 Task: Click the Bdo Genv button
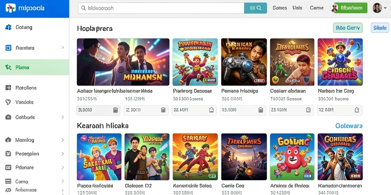click(x=348, y=28)
